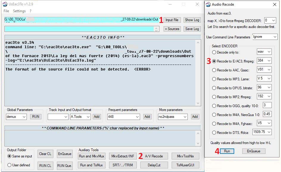The image size is (281, 172).
Task: Click the Input File button
Action: (x=172, y=20)
